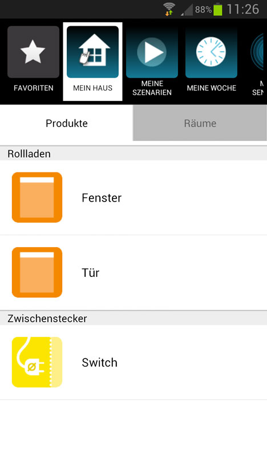Tap the orange Tür shutter icon
Viewport: 267px width, 475px height.
37,272
